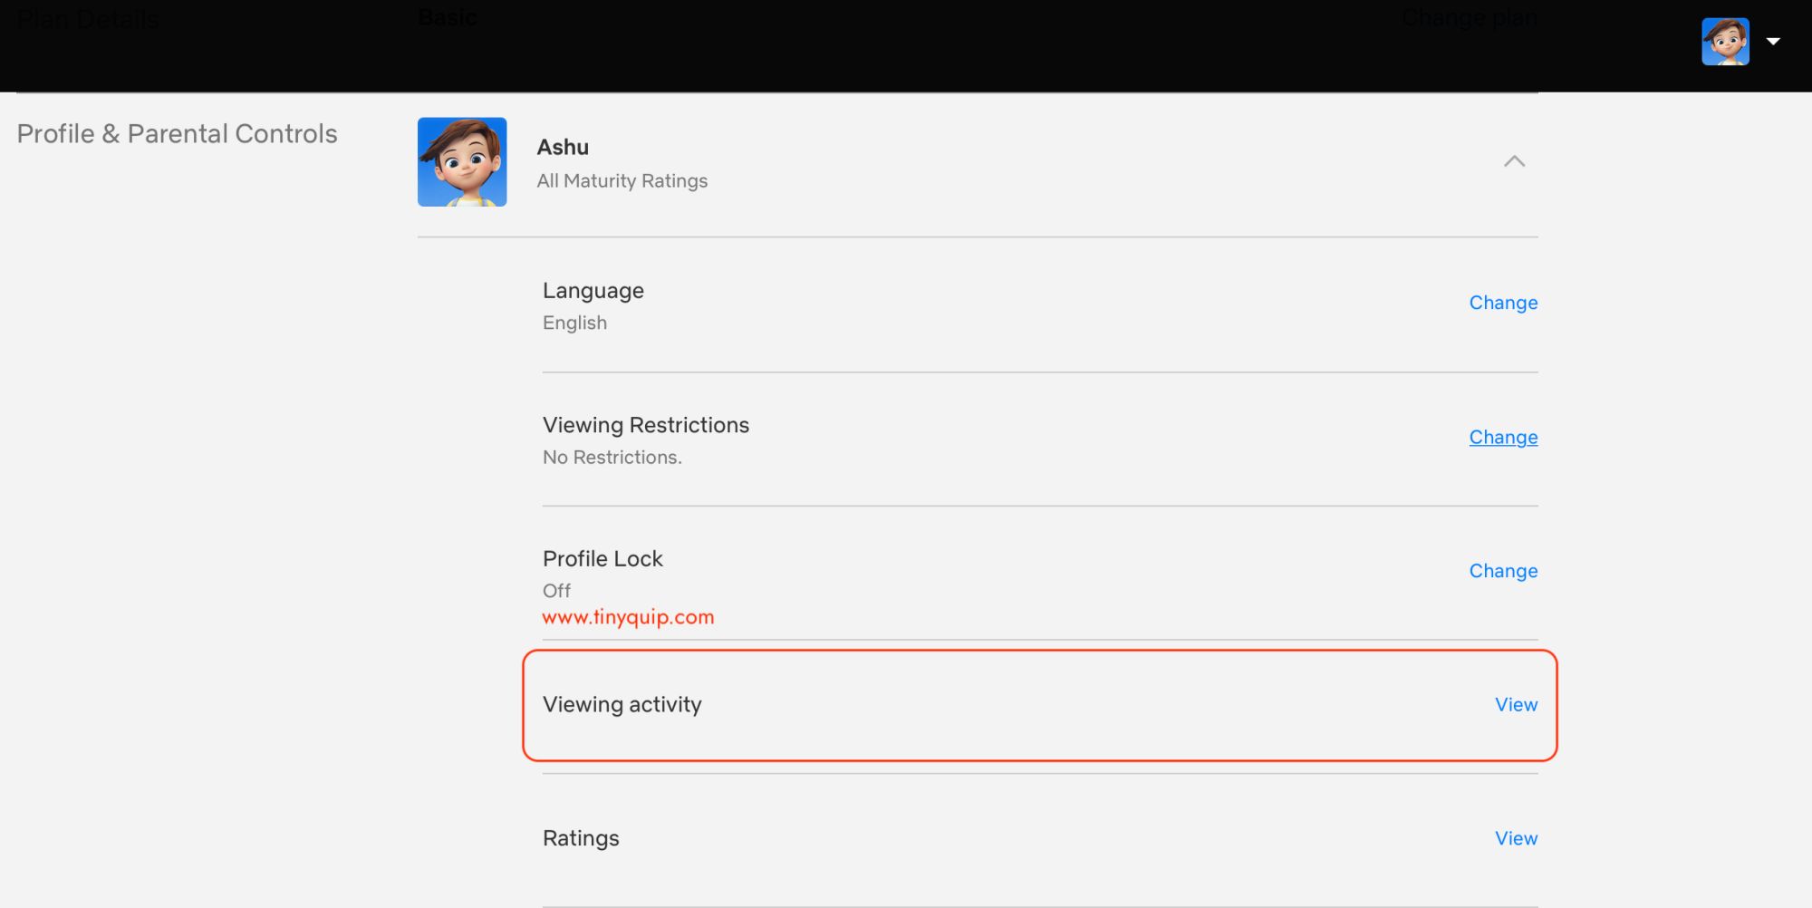Image resolution: width=1812 pixels, height=908 pixels.
Task: View the Viewing activity for Ashu
Action: point(1515,705)
